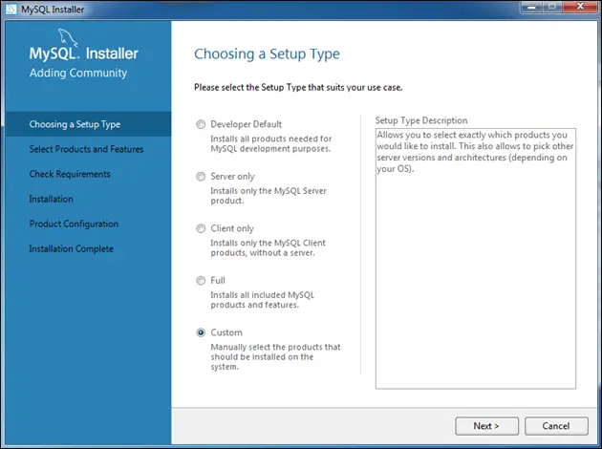The image size is (602, 449).
Task: Click the Next > button
Action: pos(486,426)
